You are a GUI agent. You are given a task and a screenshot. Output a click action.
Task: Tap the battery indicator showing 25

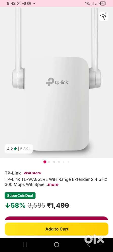pos(103,3)
